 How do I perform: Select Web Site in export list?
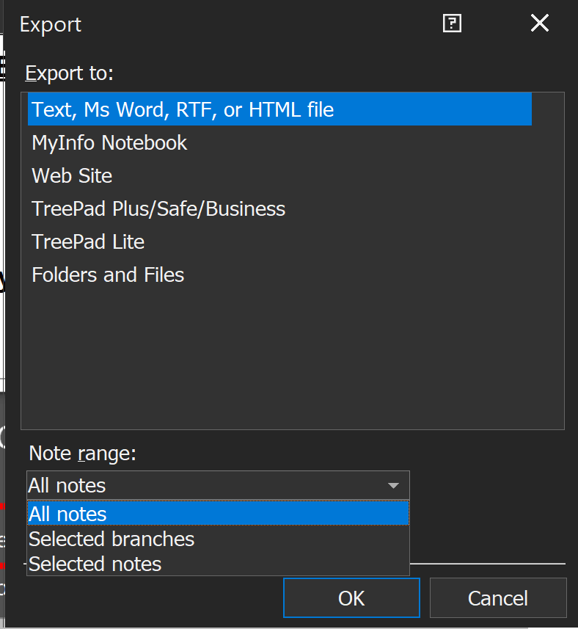[72, 176]
